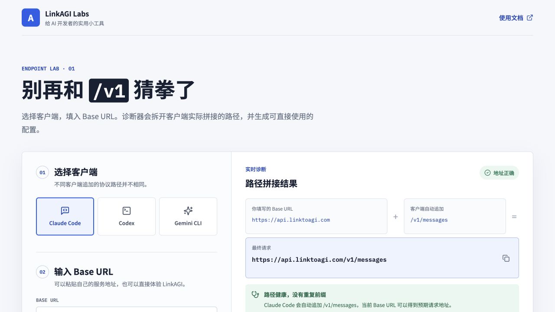Screen dimensions: 555x312
Task: Click the check icon in 地址正确 badge
Action: (x=487, y=173)
